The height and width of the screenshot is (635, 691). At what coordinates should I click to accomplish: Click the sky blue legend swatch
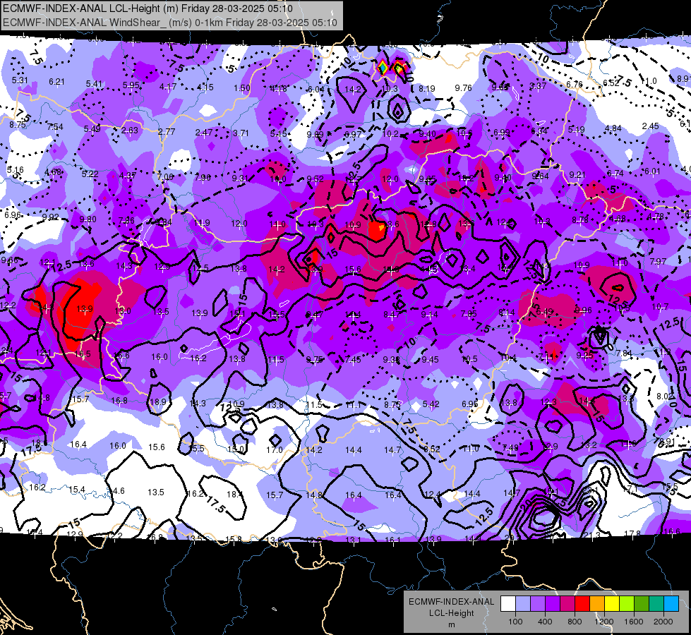pyautogui.click(x=671, y=604)
